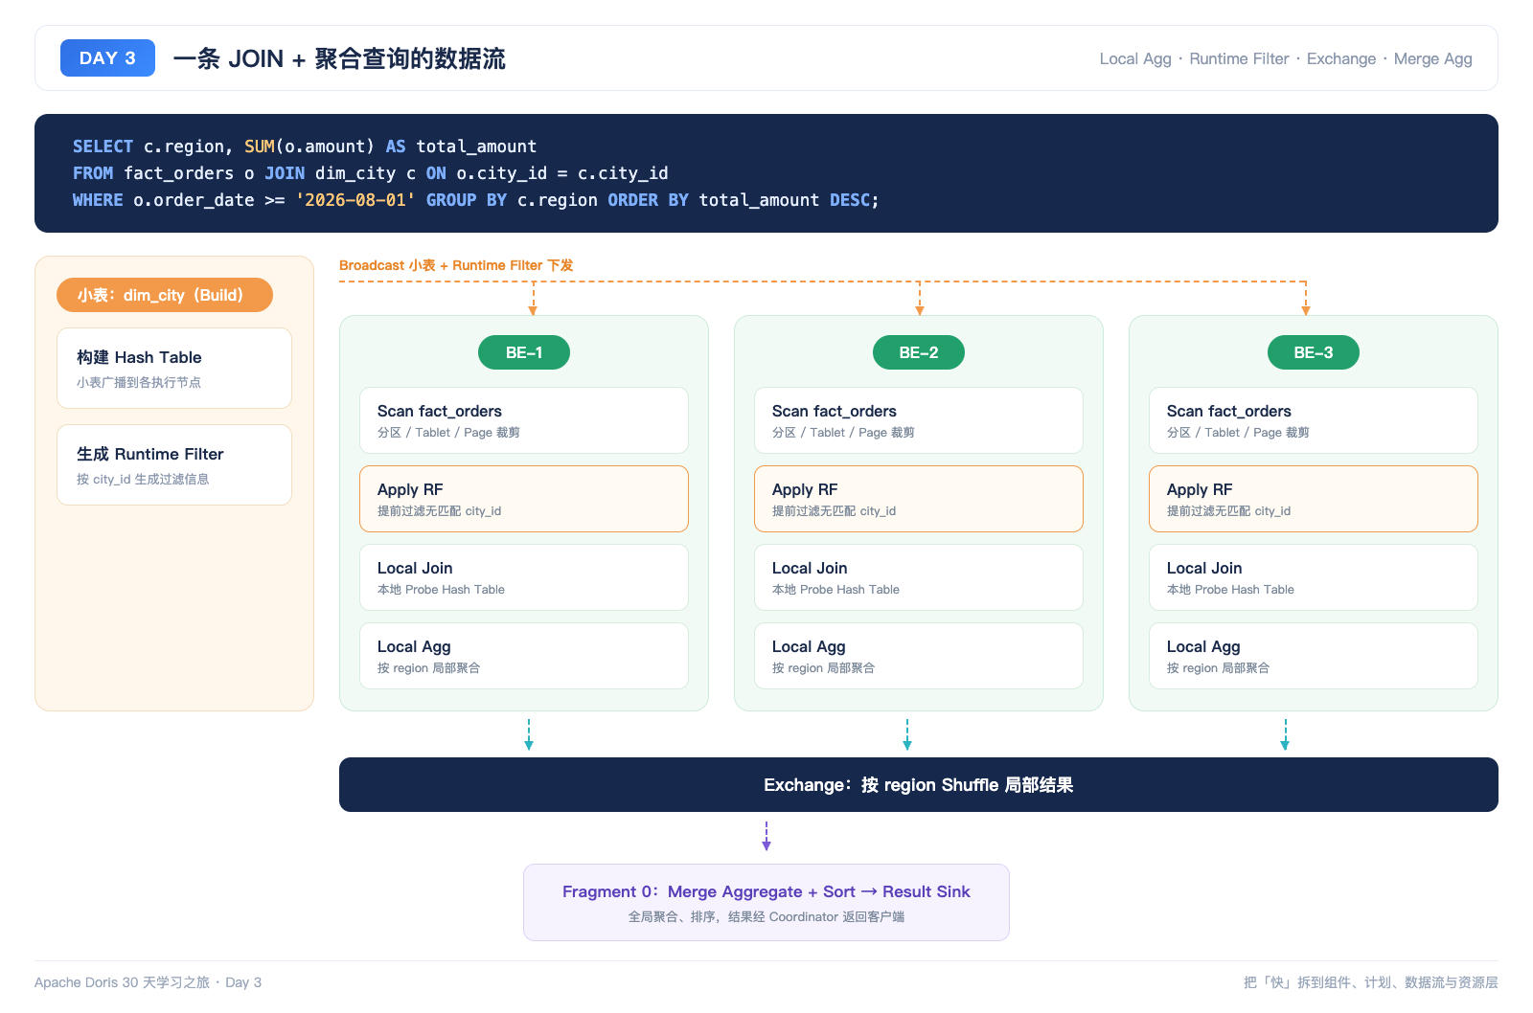Select Local Agg card in BE-2
This screenshot has height=1013, width=1533.
click(919, 656)
